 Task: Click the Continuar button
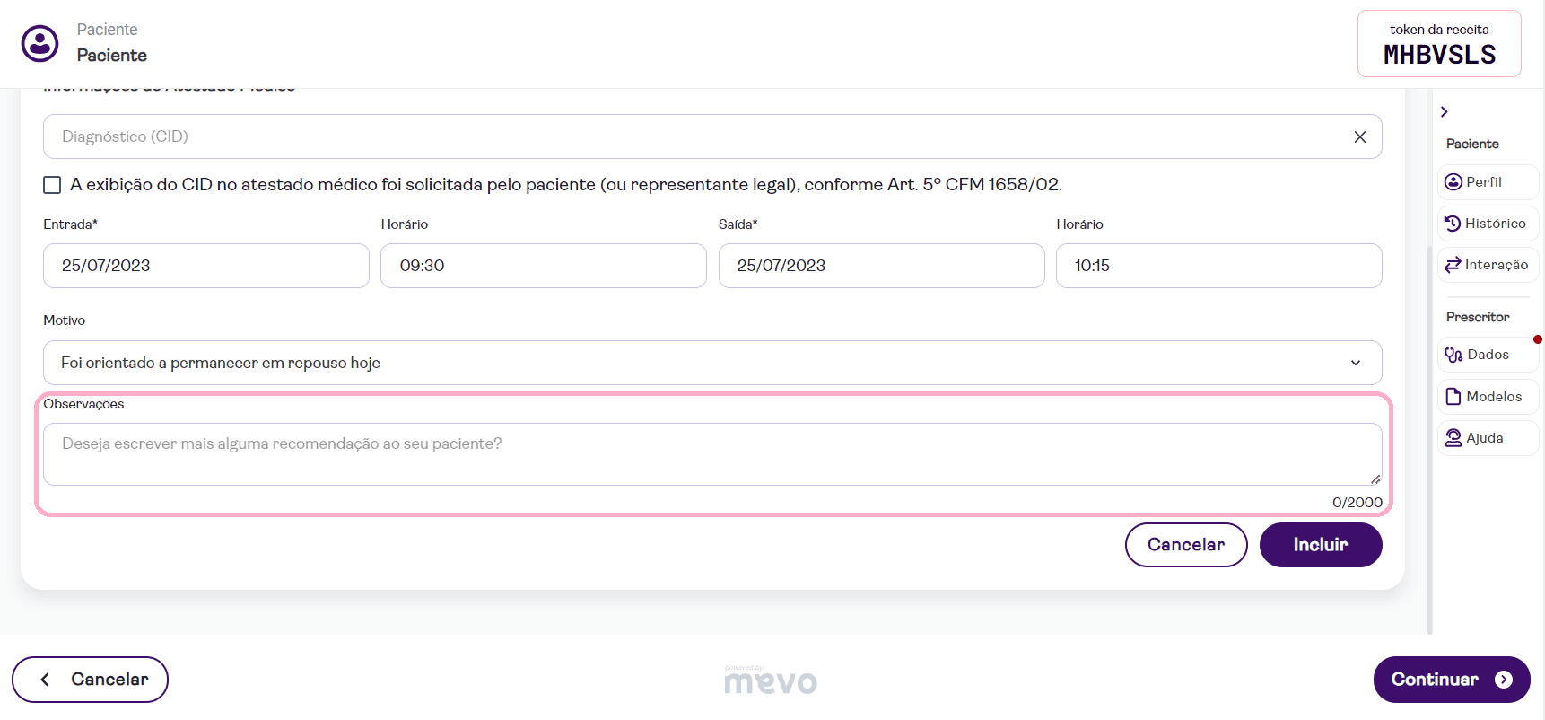pos(1451,680)
